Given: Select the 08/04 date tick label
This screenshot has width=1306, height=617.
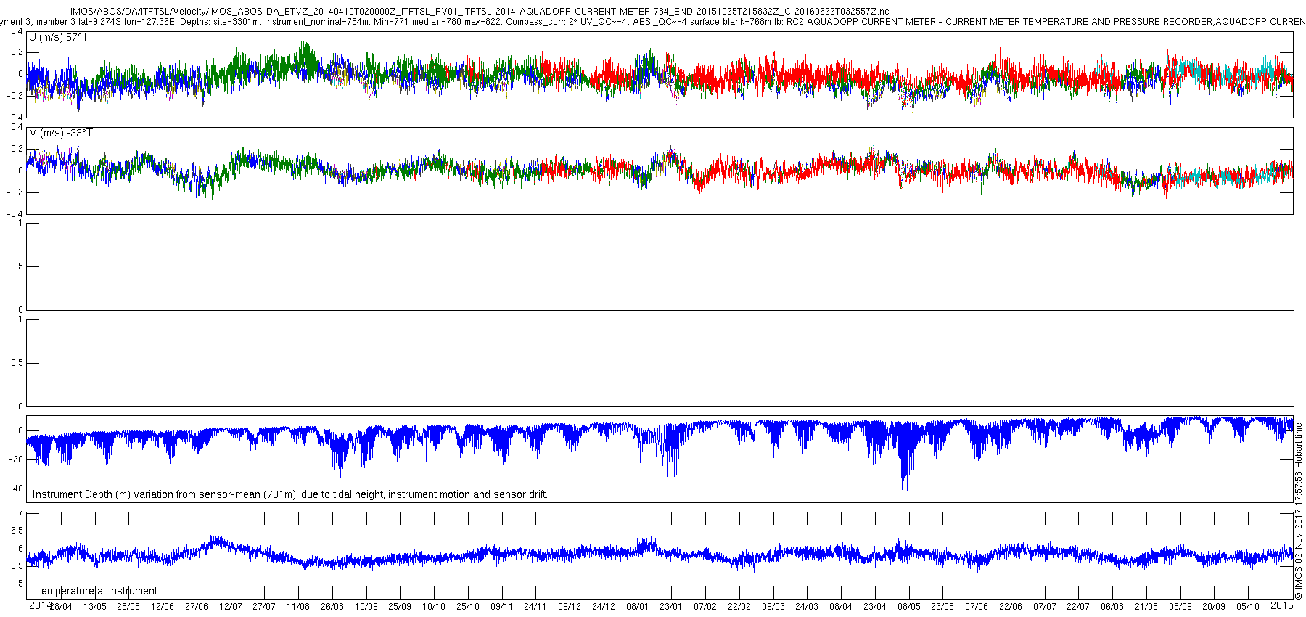Looking at the screenshot, I should coord(840,607).
